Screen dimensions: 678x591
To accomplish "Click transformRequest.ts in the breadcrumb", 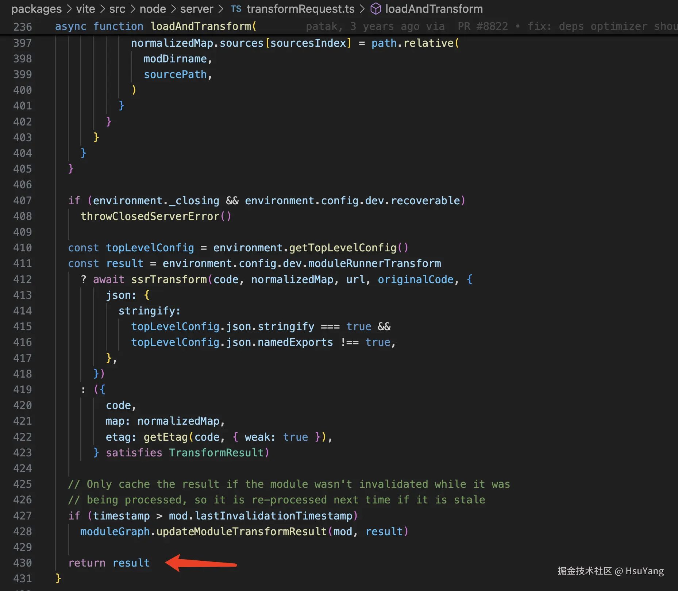I will (x=301, y=9).
